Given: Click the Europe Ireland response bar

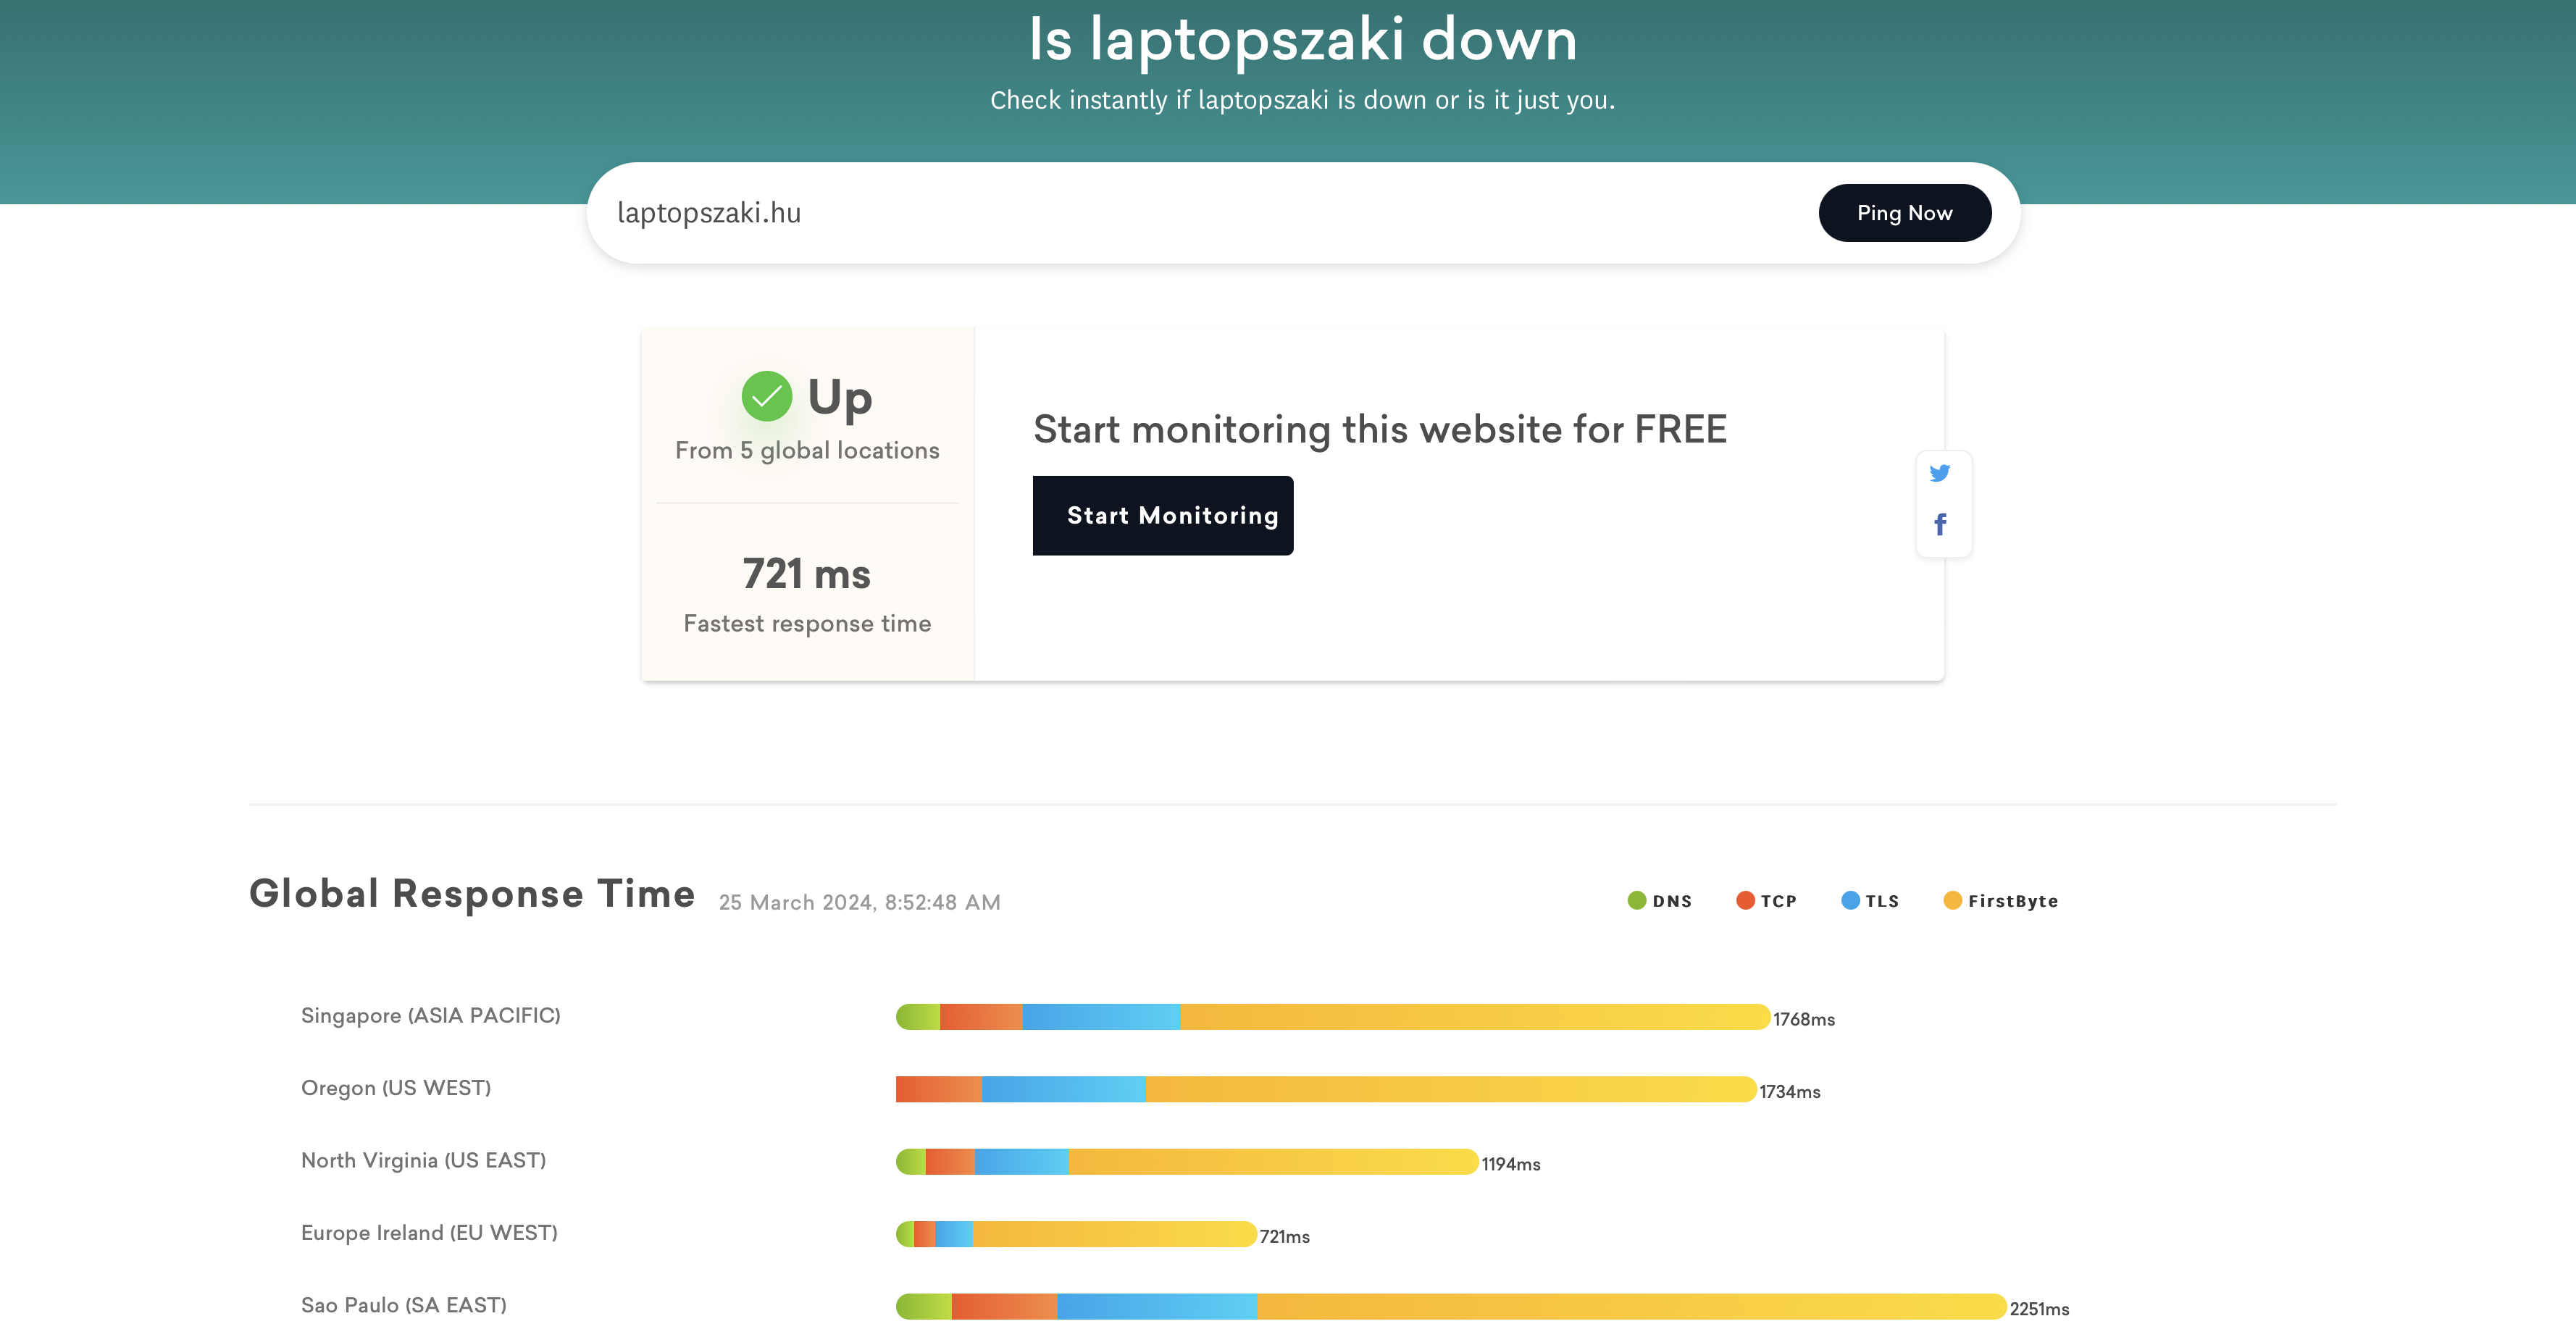Looking at the screenshot, I should click(1075, 1234).
